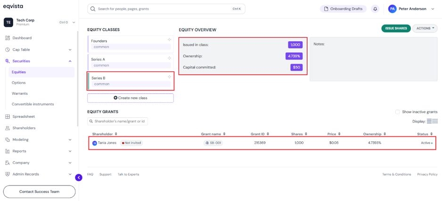Sort by Shares column arrows

(306, 134)
